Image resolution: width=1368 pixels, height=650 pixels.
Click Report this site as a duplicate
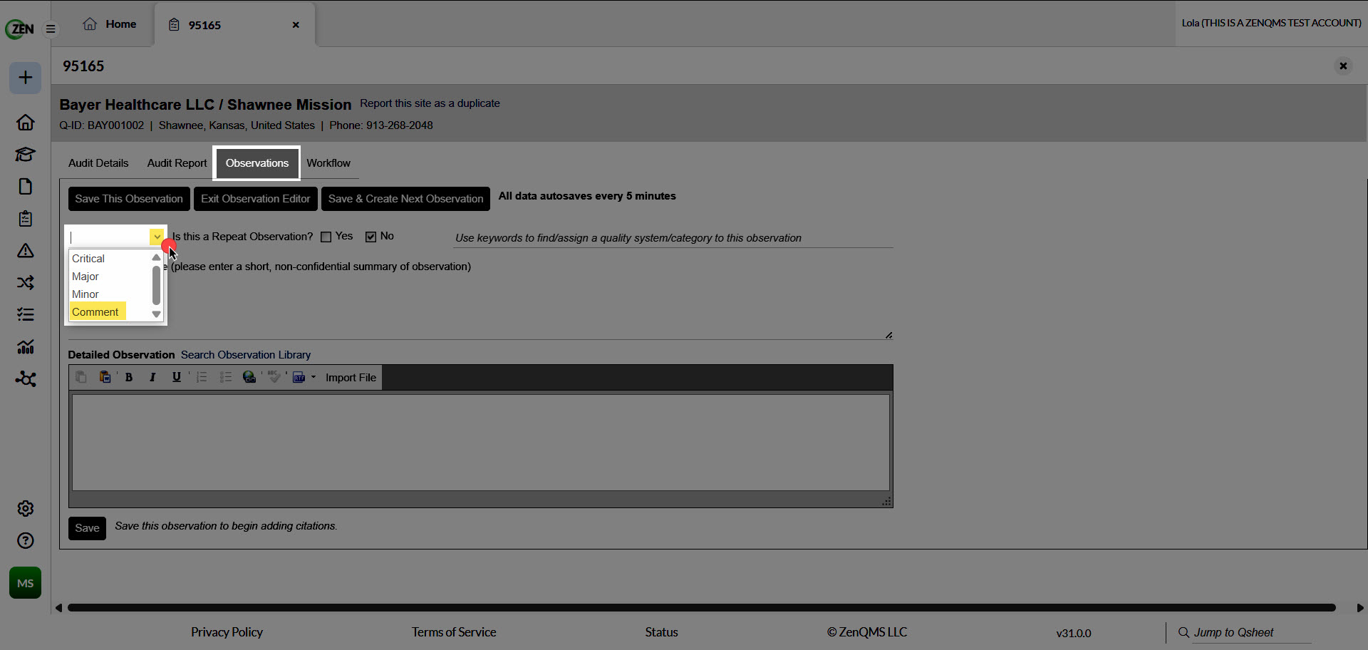[430, 103]
